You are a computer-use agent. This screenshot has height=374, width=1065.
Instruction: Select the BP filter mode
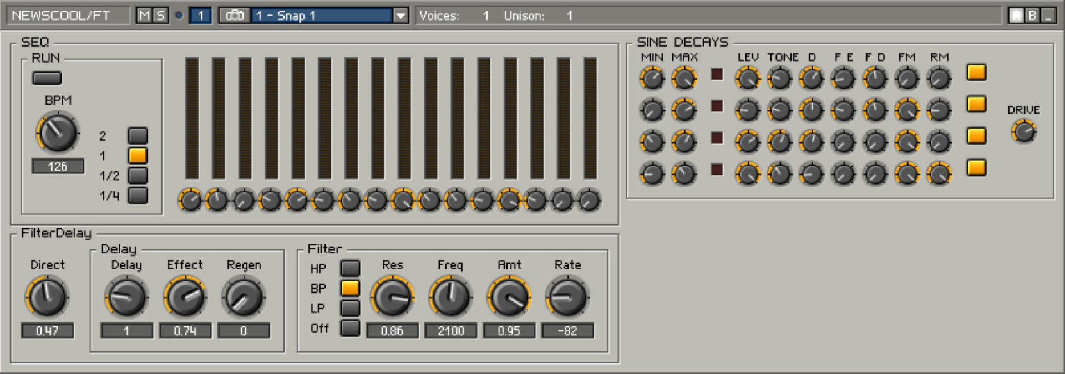point(350,288)
